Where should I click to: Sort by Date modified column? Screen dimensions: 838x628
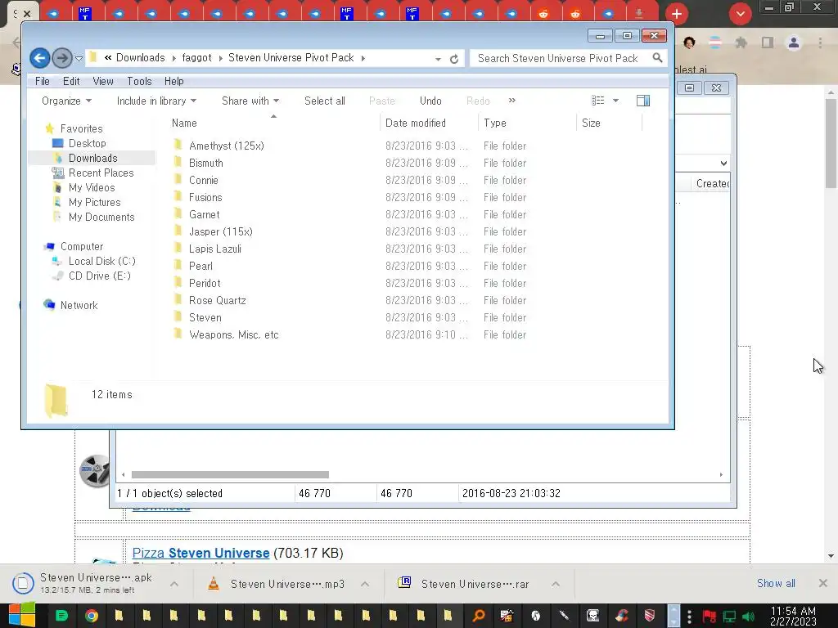(x=415, y=123)
